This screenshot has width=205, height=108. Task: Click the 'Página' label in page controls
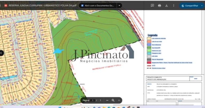(86, 100)
